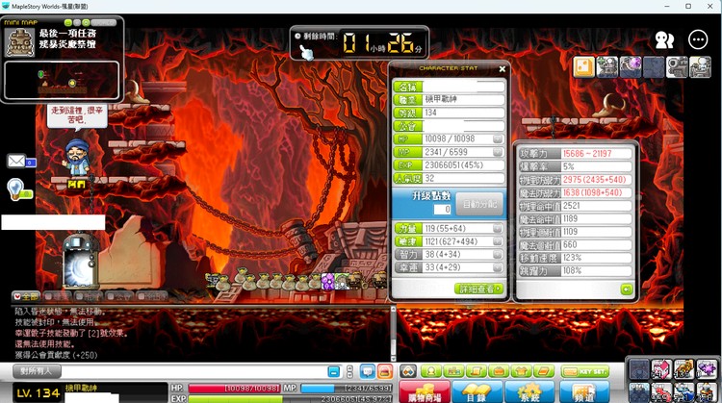Click the second buff icon with robot
Image resolution: width=722 pixels, height=403 pixels.
(x=606, y=67)
